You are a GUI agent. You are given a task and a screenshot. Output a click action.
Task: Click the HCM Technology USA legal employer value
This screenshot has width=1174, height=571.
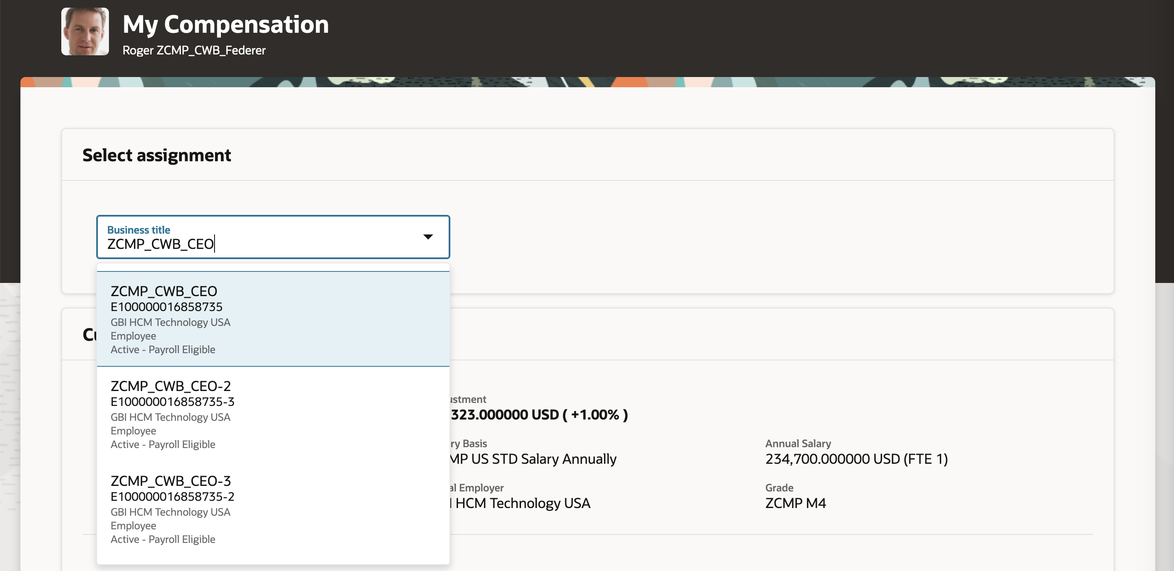[x=522, y=503]
